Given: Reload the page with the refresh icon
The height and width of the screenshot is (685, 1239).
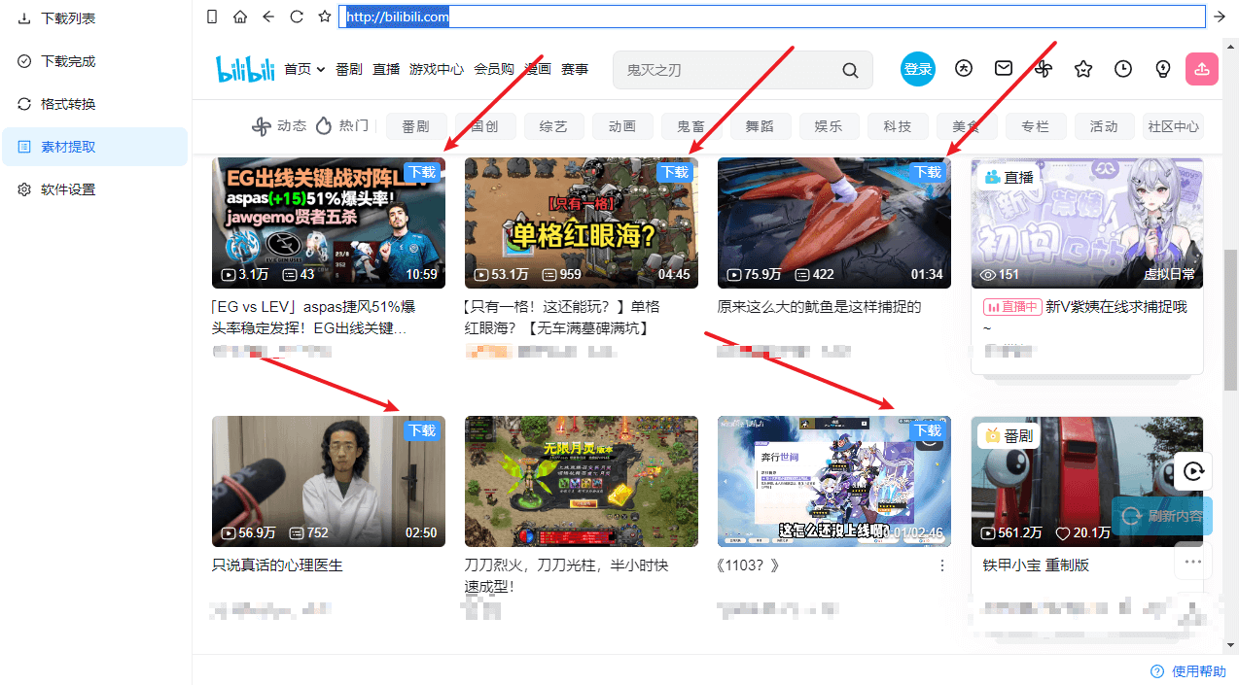Looking at the screenshot, I should (x=297, y=17).
